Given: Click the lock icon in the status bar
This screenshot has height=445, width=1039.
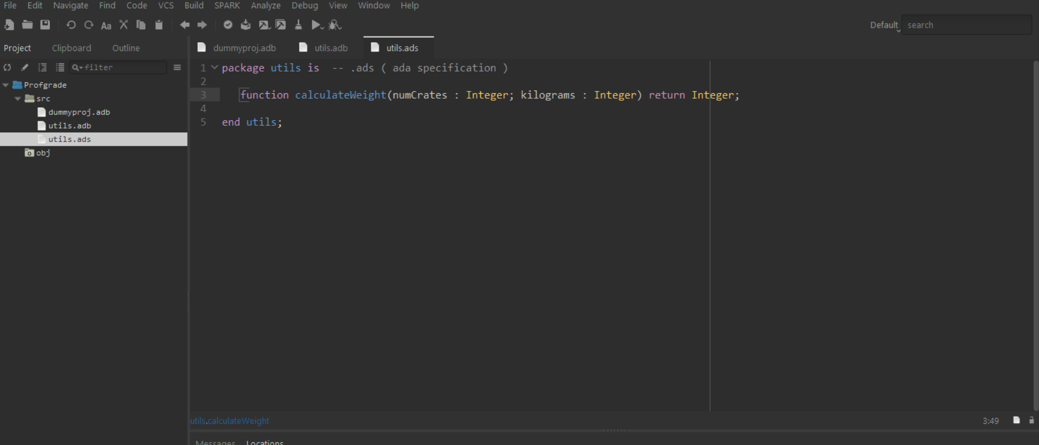Looking at the screenshot, I should coord(1031,421).
